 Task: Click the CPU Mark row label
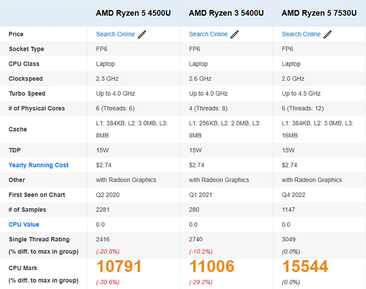coord(23,268)
